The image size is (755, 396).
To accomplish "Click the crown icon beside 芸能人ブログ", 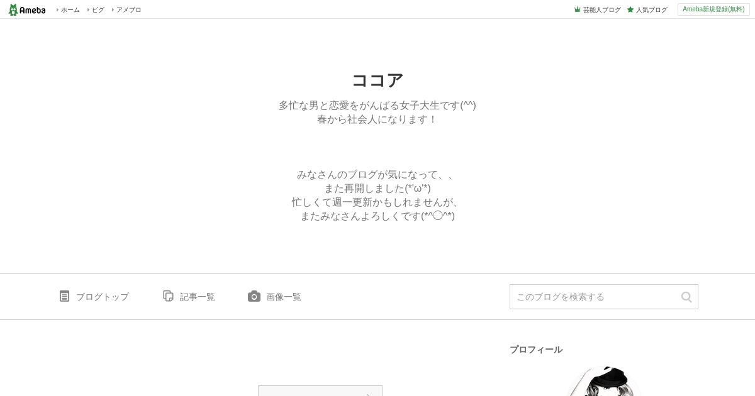I will 578,10.
